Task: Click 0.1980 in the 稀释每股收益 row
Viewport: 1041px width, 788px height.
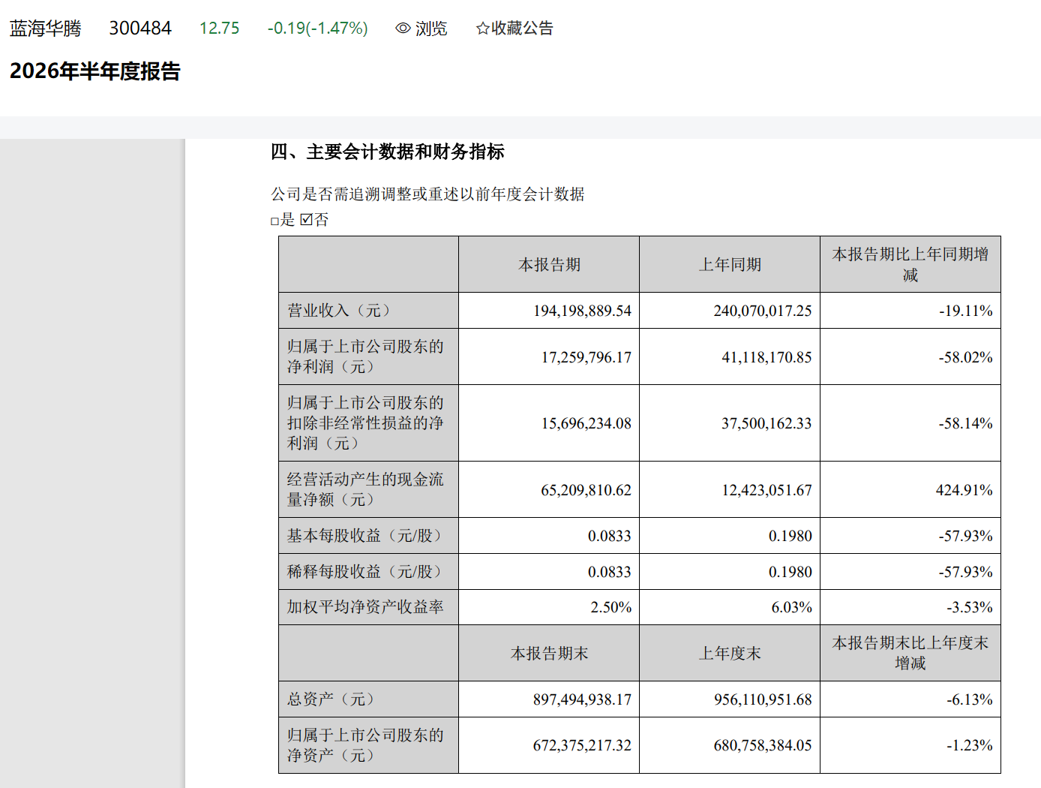Action: [790, 572]
